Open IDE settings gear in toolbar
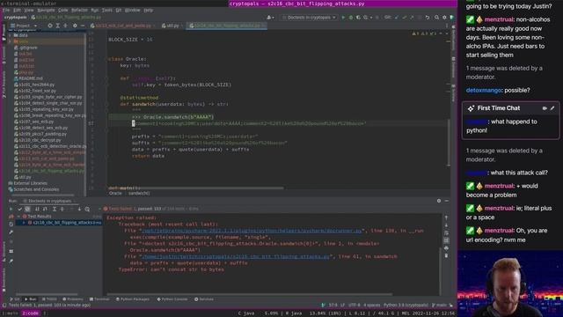The height and width of the screenshot is (317, 563). [444, 18]
